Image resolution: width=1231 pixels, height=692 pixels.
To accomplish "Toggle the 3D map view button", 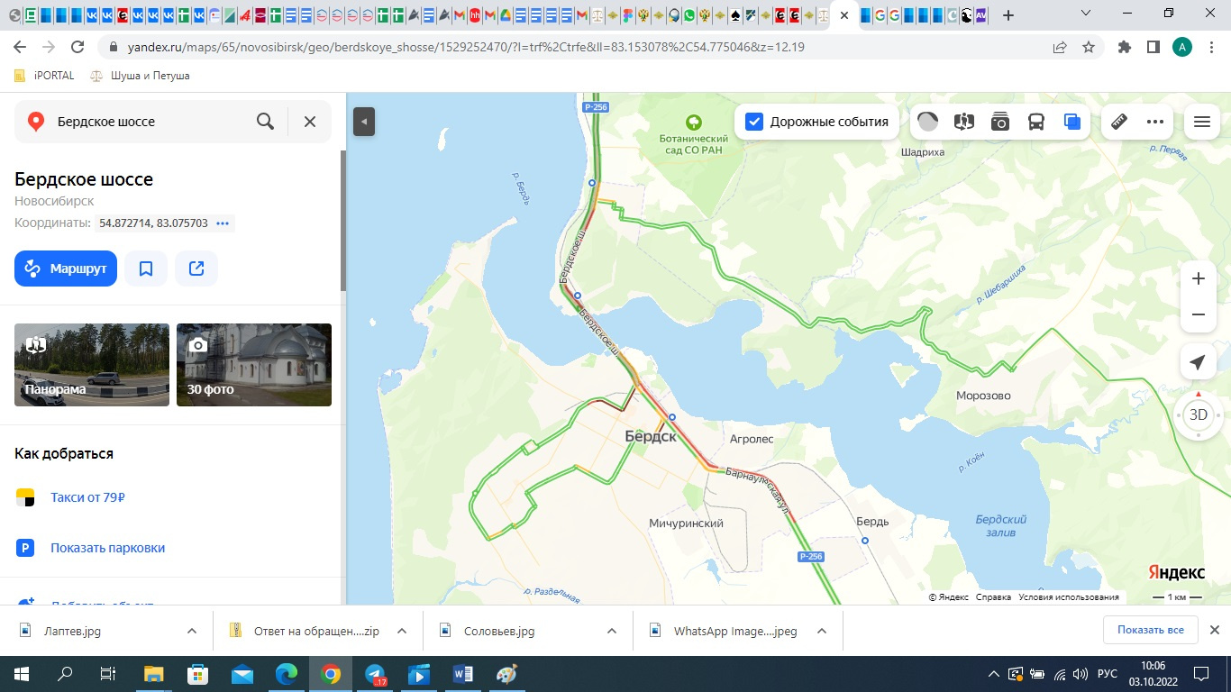I will click(x=1198, y=414).
